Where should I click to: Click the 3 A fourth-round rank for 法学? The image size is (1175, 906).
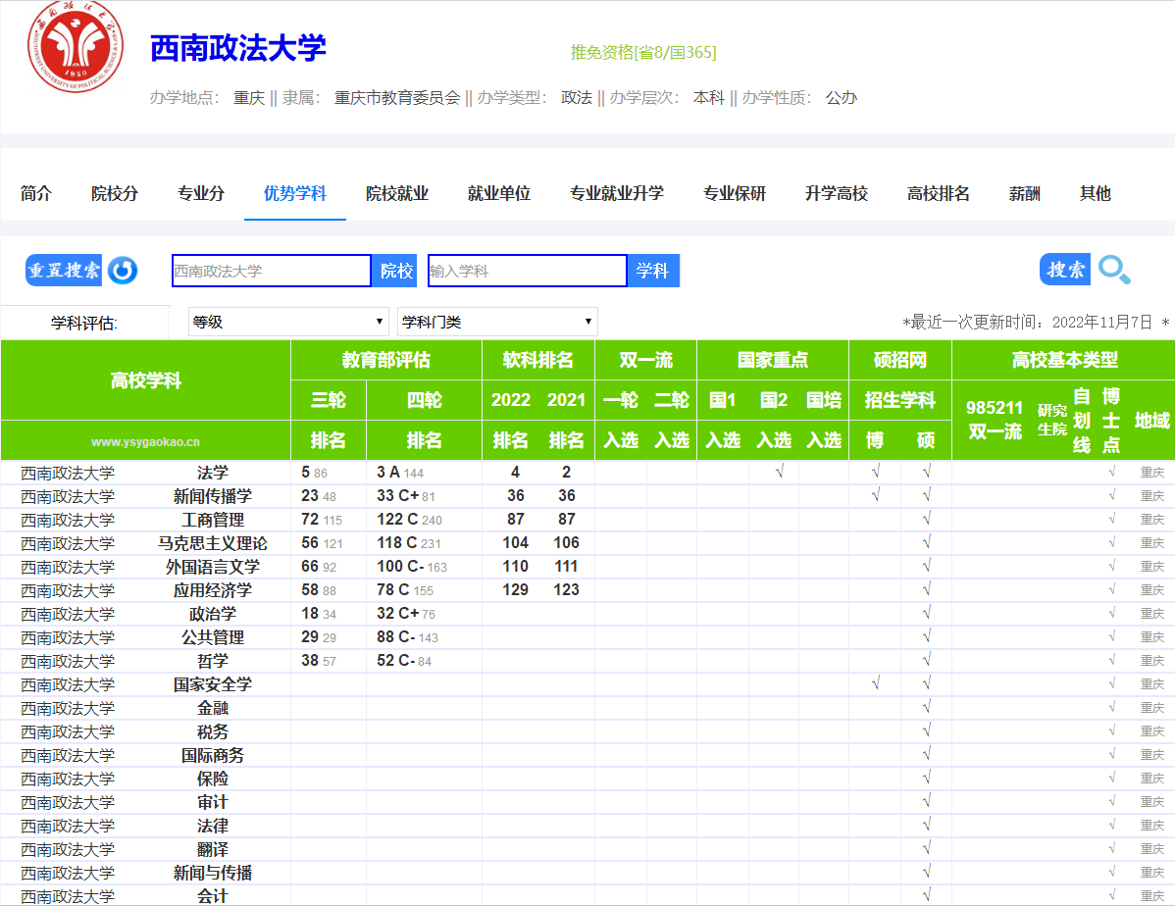tap(388, 472)
